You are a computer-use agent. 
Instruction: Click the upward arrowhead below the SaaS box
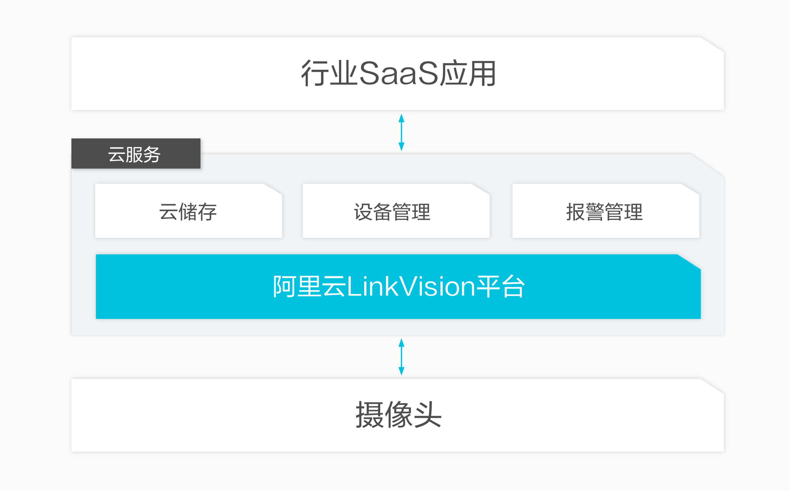coord(402,118)
